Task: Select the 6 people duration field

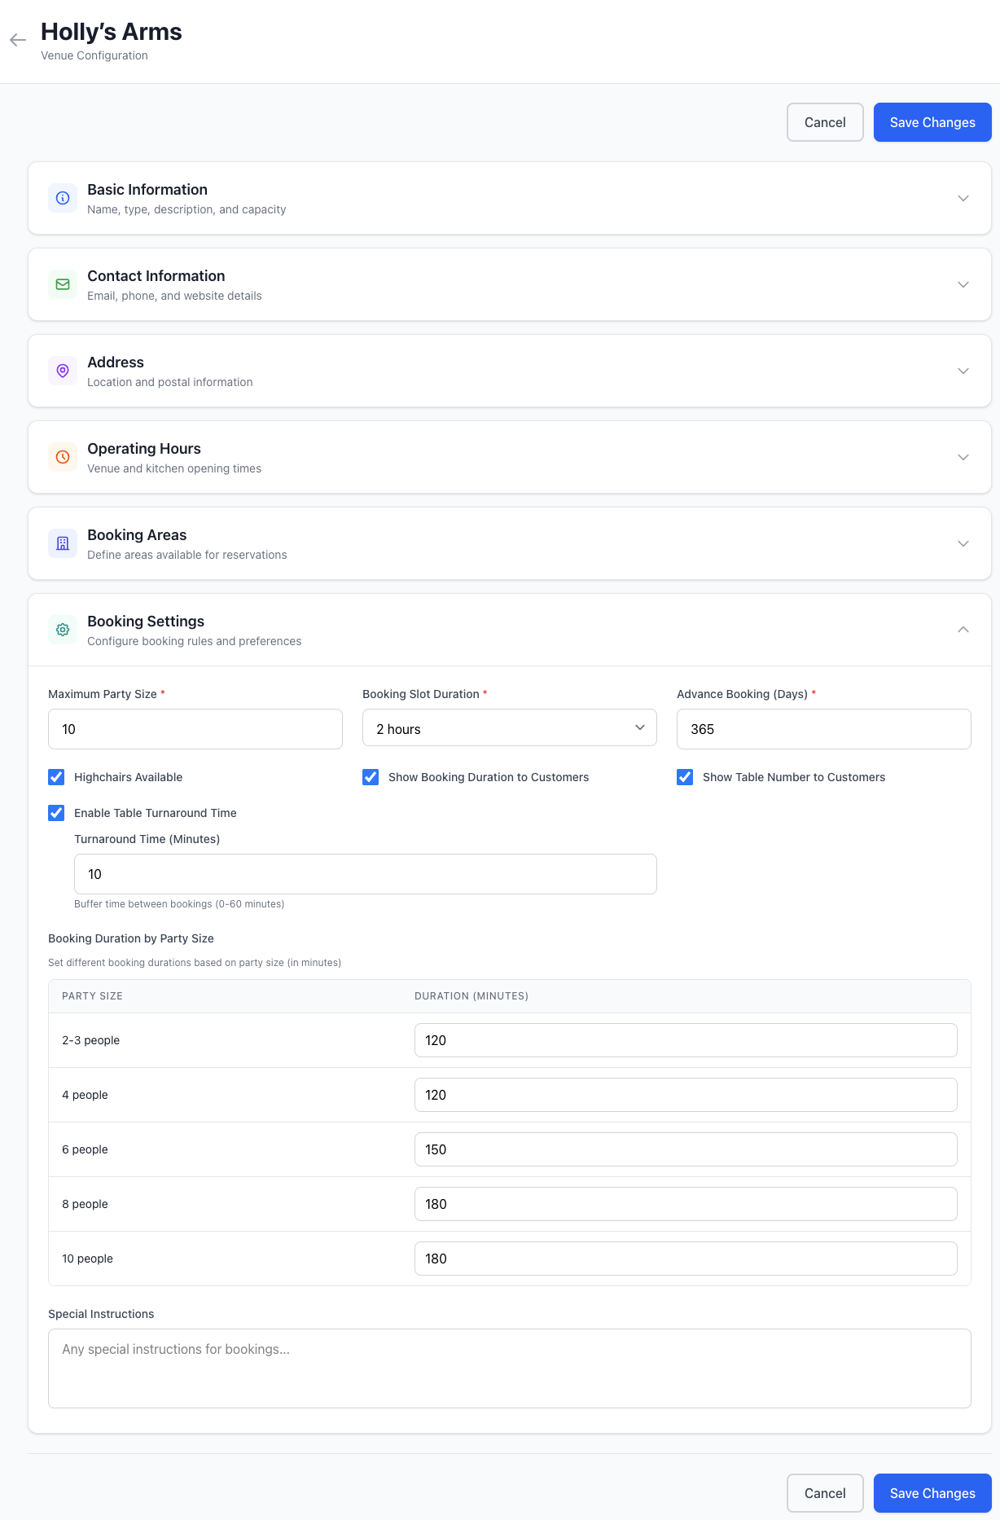Action: pyautogui.click(x=685, y=1149)
